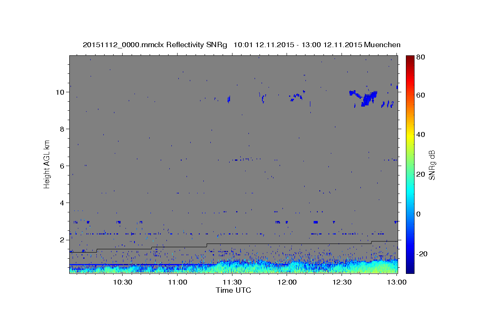This screenshot has width=492, height=328.
Task: Click the plot title text starting with 20151112_0000.mmclx
Action: (x=241, y=45)
